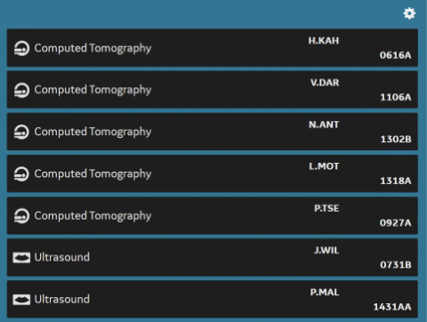Click patient initials H.KAH
Viewport: 427px width, 322px height.
tap(324, 41)
